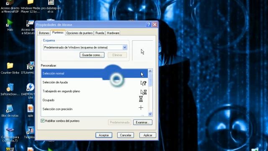Click the normal arrow cursor icon in the list
Image resolution: width=268 pixels, height=151 pixels.
[x=142, y=75]
